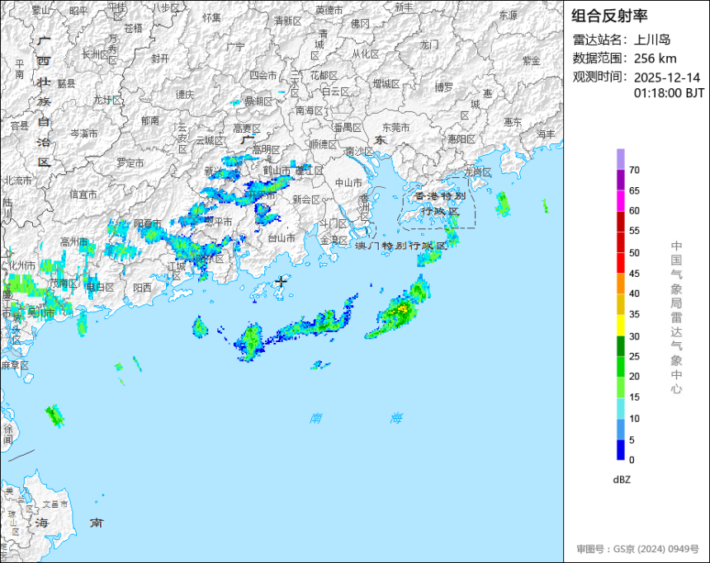Click the title 组合反射率

point(609,16)
